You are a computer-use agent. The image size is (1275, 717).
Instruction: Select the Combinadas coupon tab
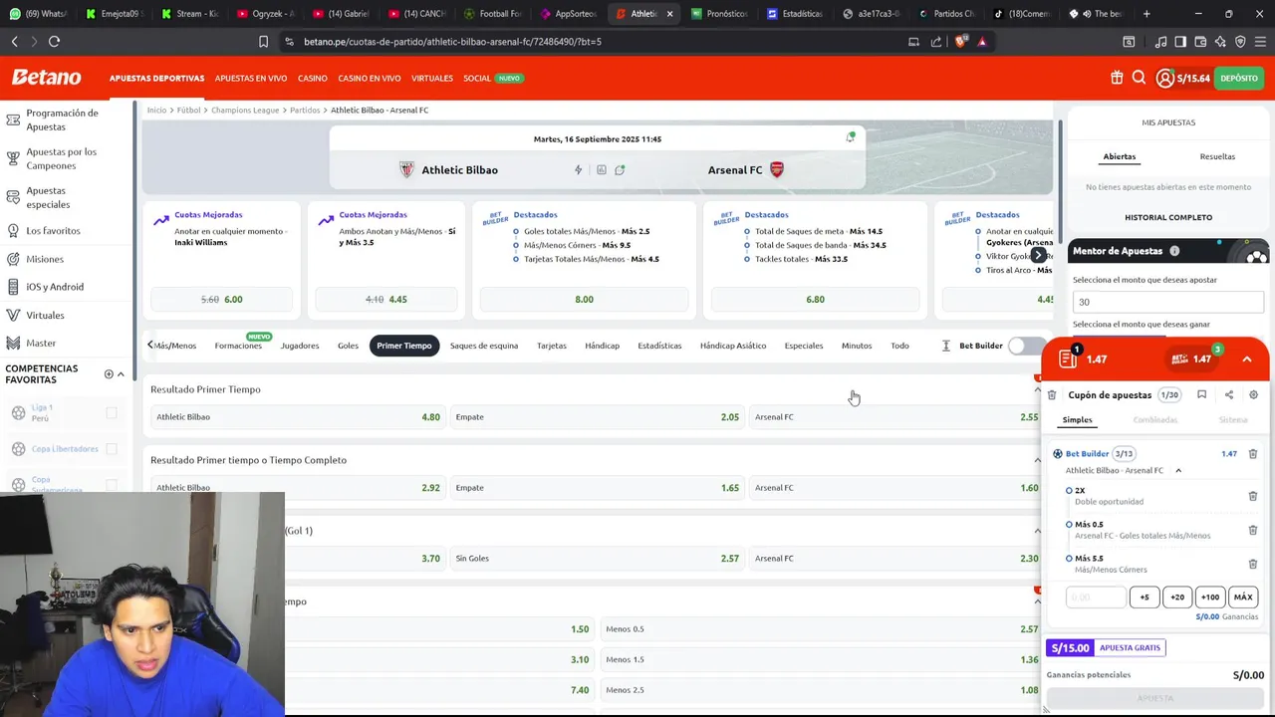click(x=1155, y=420)
